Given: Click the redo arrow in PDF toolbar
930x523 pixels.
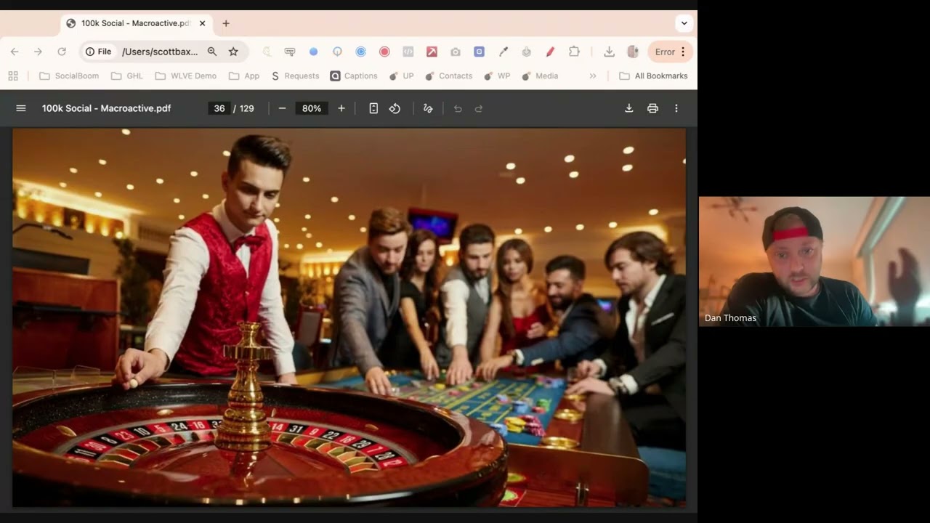Looking at the screenshot, I should (479, 108).
